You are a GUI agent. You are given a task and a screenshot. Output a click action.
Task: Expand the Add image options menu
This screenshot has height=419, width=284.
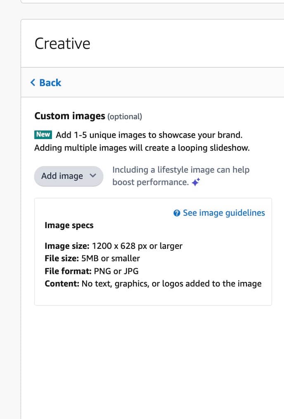pyautogui.click(x=69, y=176)
